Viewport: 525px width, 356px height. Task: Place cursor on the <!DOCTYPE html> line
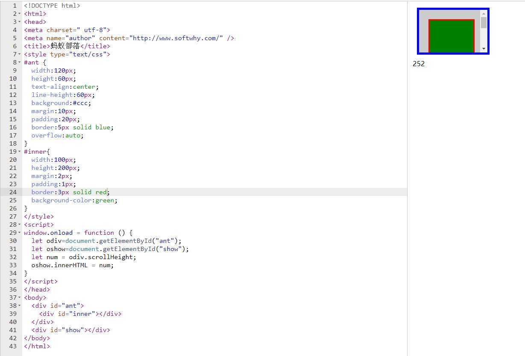[x=52, y=6]
